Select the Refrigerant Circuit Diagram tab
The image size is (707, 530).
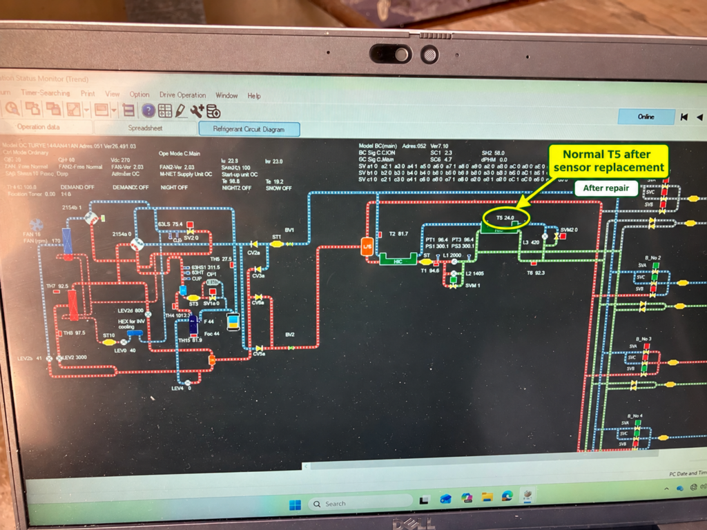point(249,129)
